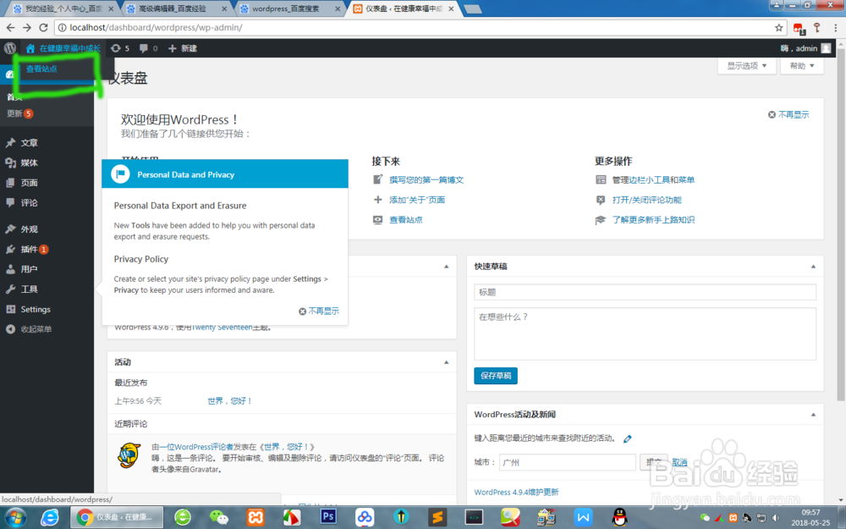Focus the 标题 input in quick draft
This screenshot has width=846, height=529.
[x=645, y=292]
